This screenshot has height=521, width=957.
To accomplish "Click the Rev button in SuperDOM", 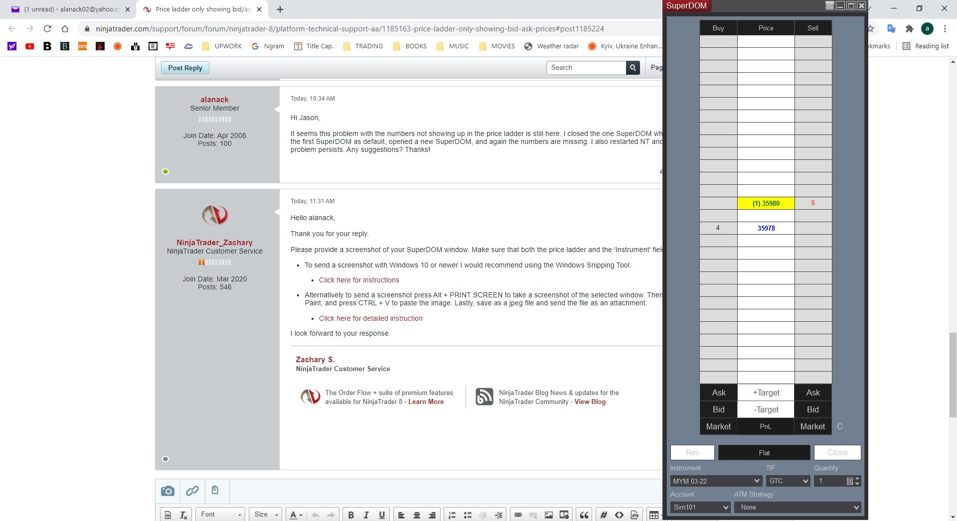I will coord(692,453).
